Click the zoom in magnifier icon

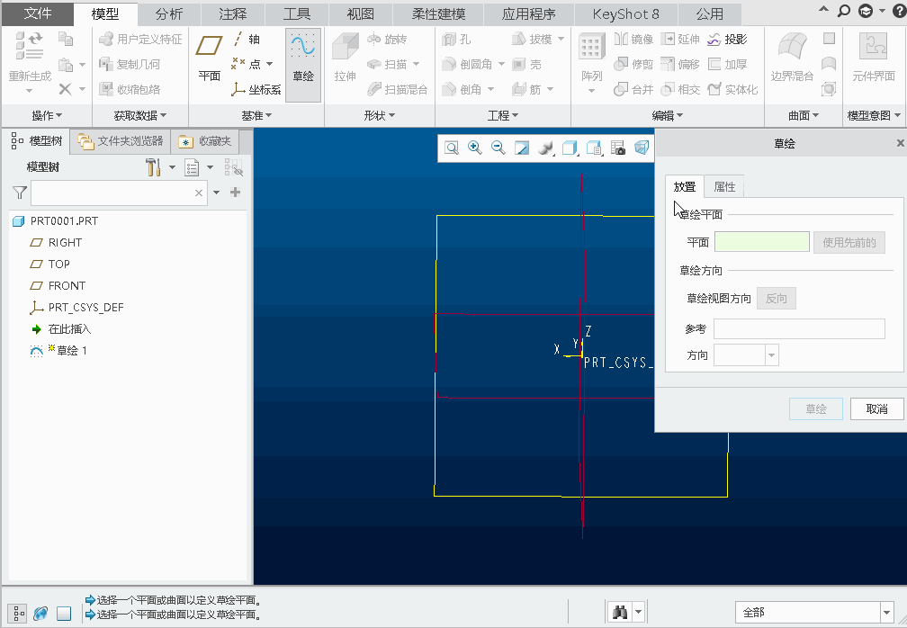pyautogui.click(x=475, y=148)
